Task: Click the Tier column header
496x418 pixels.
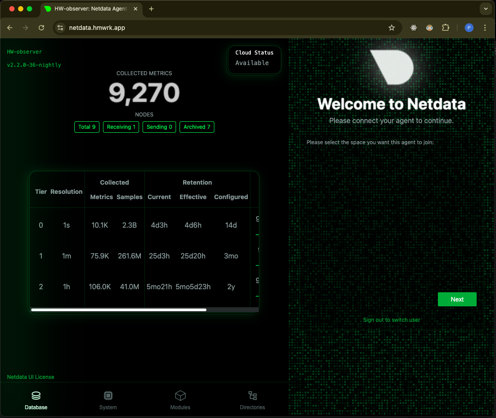Action: pyautogui.click(x=41, y=192)
